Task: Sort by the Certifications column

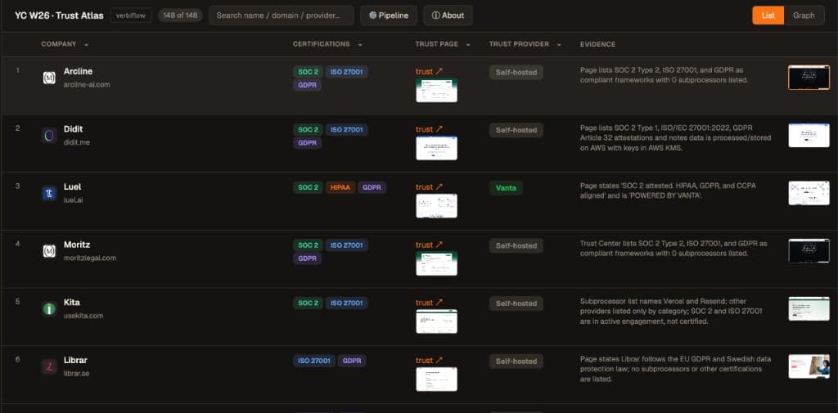Action: (327, 44)
